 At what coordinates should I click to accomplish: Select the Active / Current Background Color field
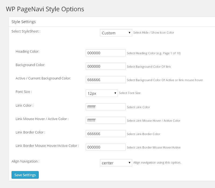click(106, 80)
